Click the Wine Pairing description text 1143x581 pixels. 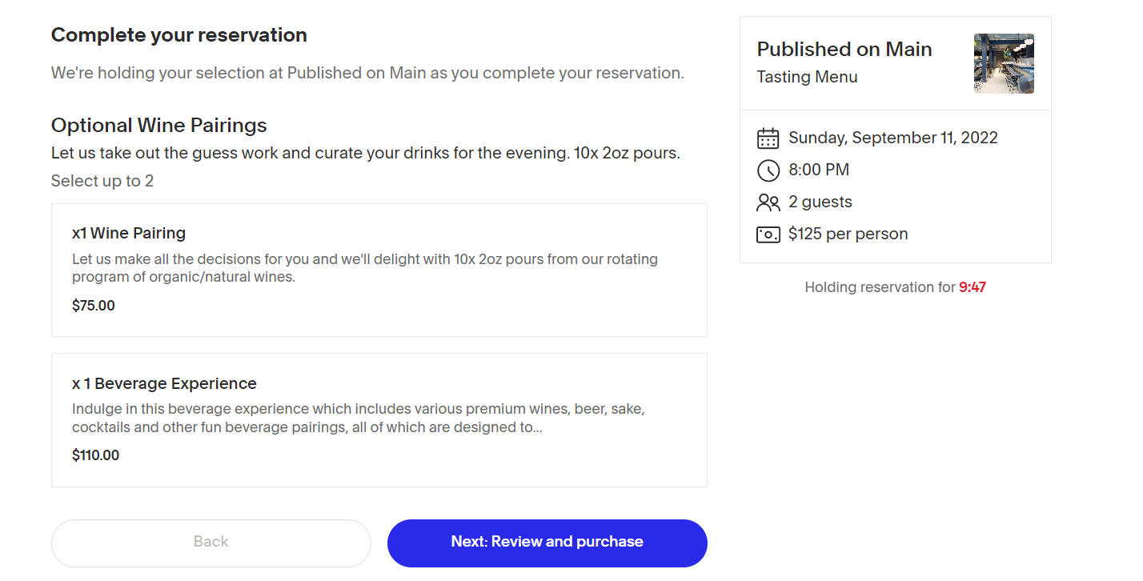(365, 268)
